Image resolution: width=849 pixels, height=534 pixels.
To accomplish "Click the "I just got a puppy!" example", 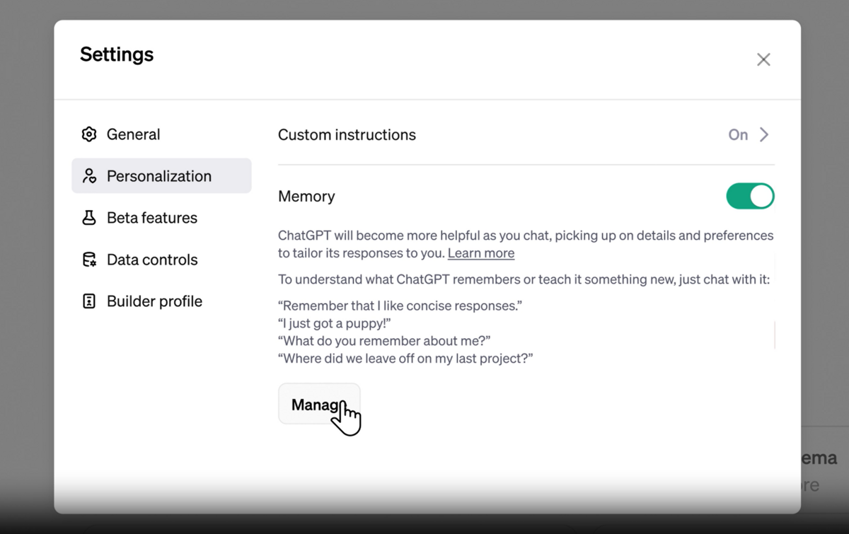I will point(335,323).
